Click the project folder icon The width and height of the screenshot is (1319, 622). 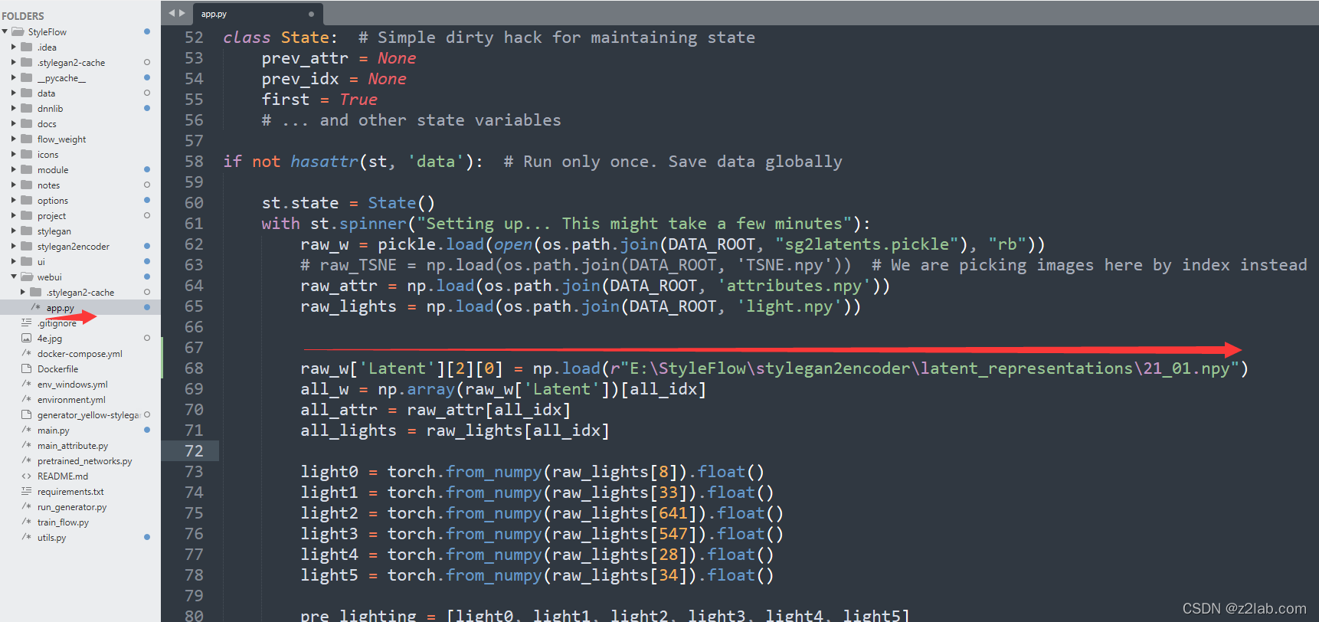pos(27,215)
